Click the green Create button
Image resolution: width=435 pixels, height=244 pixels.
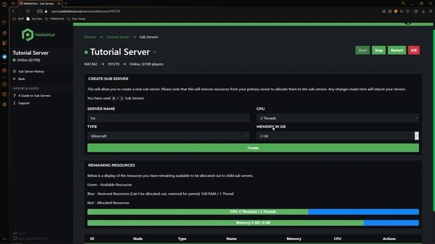(253, 148)
